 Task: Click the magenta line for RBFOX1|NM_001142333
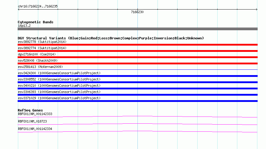[x=137, y=117]
